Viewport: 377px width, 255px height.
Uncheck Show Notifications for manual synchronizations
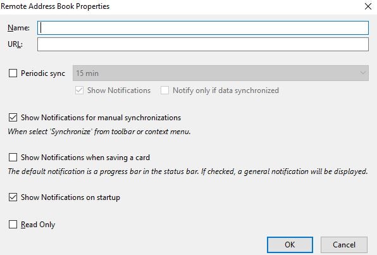13,118
